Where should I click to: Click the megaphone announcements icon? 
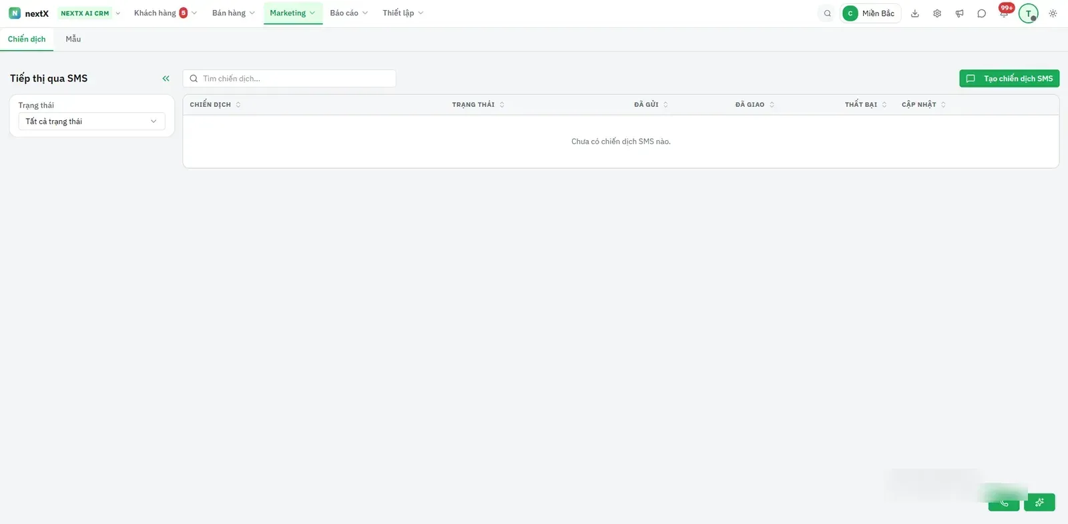959,13
